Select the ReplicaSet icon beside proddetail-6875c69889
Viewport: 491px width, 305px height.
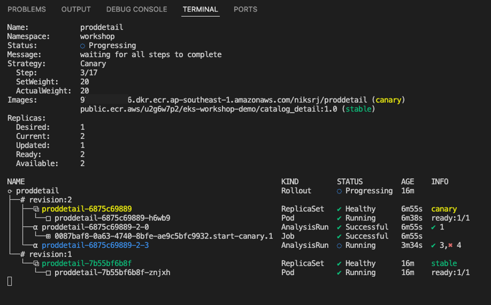click(36, 209)
